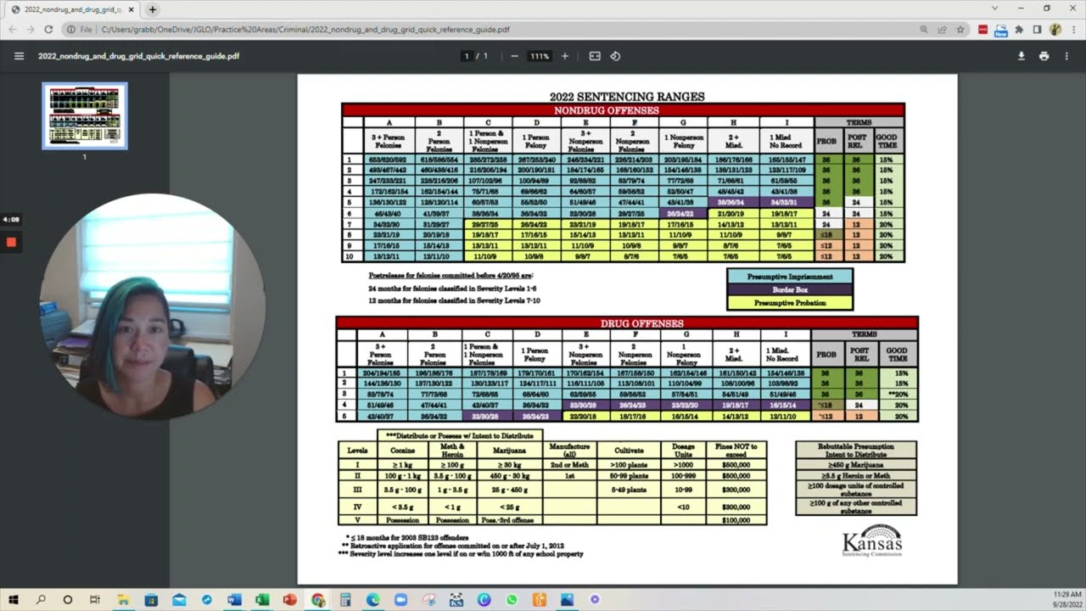1086x611 pixels.
Task: Go back in browser history
Action: click(x=12, y=29)
